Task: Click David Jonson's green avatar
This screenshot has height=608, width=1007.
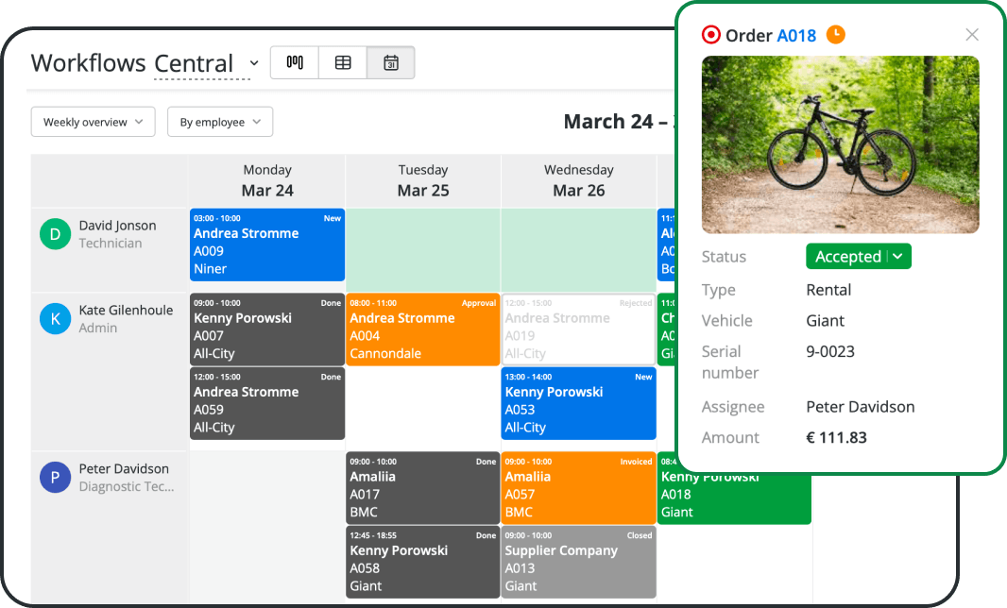Action: [55, 234]
